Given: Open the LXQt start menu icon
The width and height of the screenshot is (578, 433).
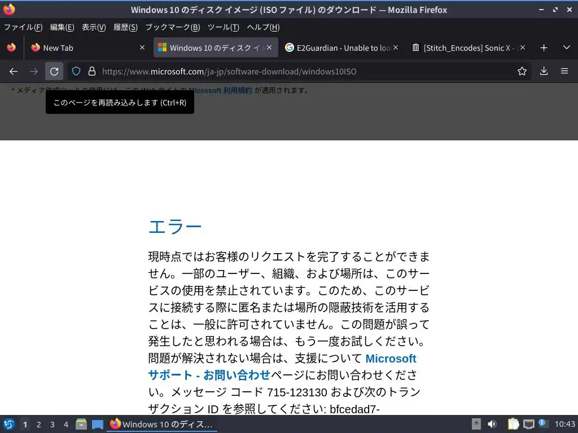Looking at the screenshot, I should 9,424.
